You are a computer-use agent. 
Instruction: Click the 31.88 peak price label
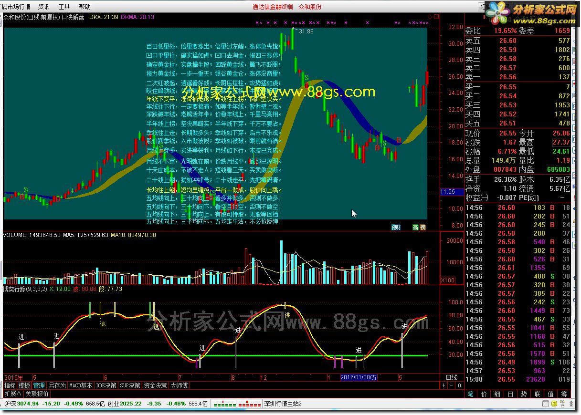pyautogui.click(x=306, y=31)
